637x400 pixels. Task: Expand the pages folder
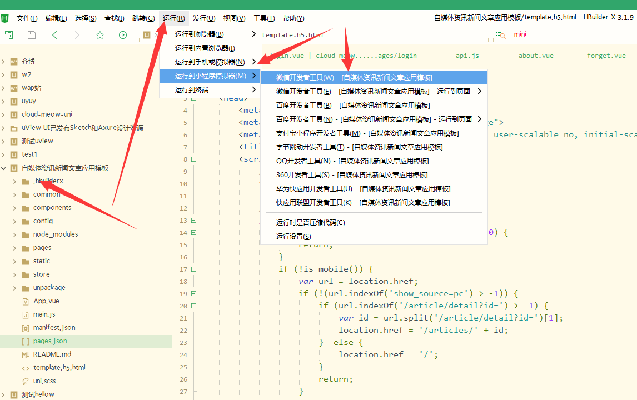point(14,248)
